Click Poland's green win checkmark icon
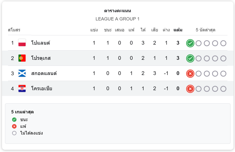The height and width of the screenshot is (152, 235). coord(190,43)
